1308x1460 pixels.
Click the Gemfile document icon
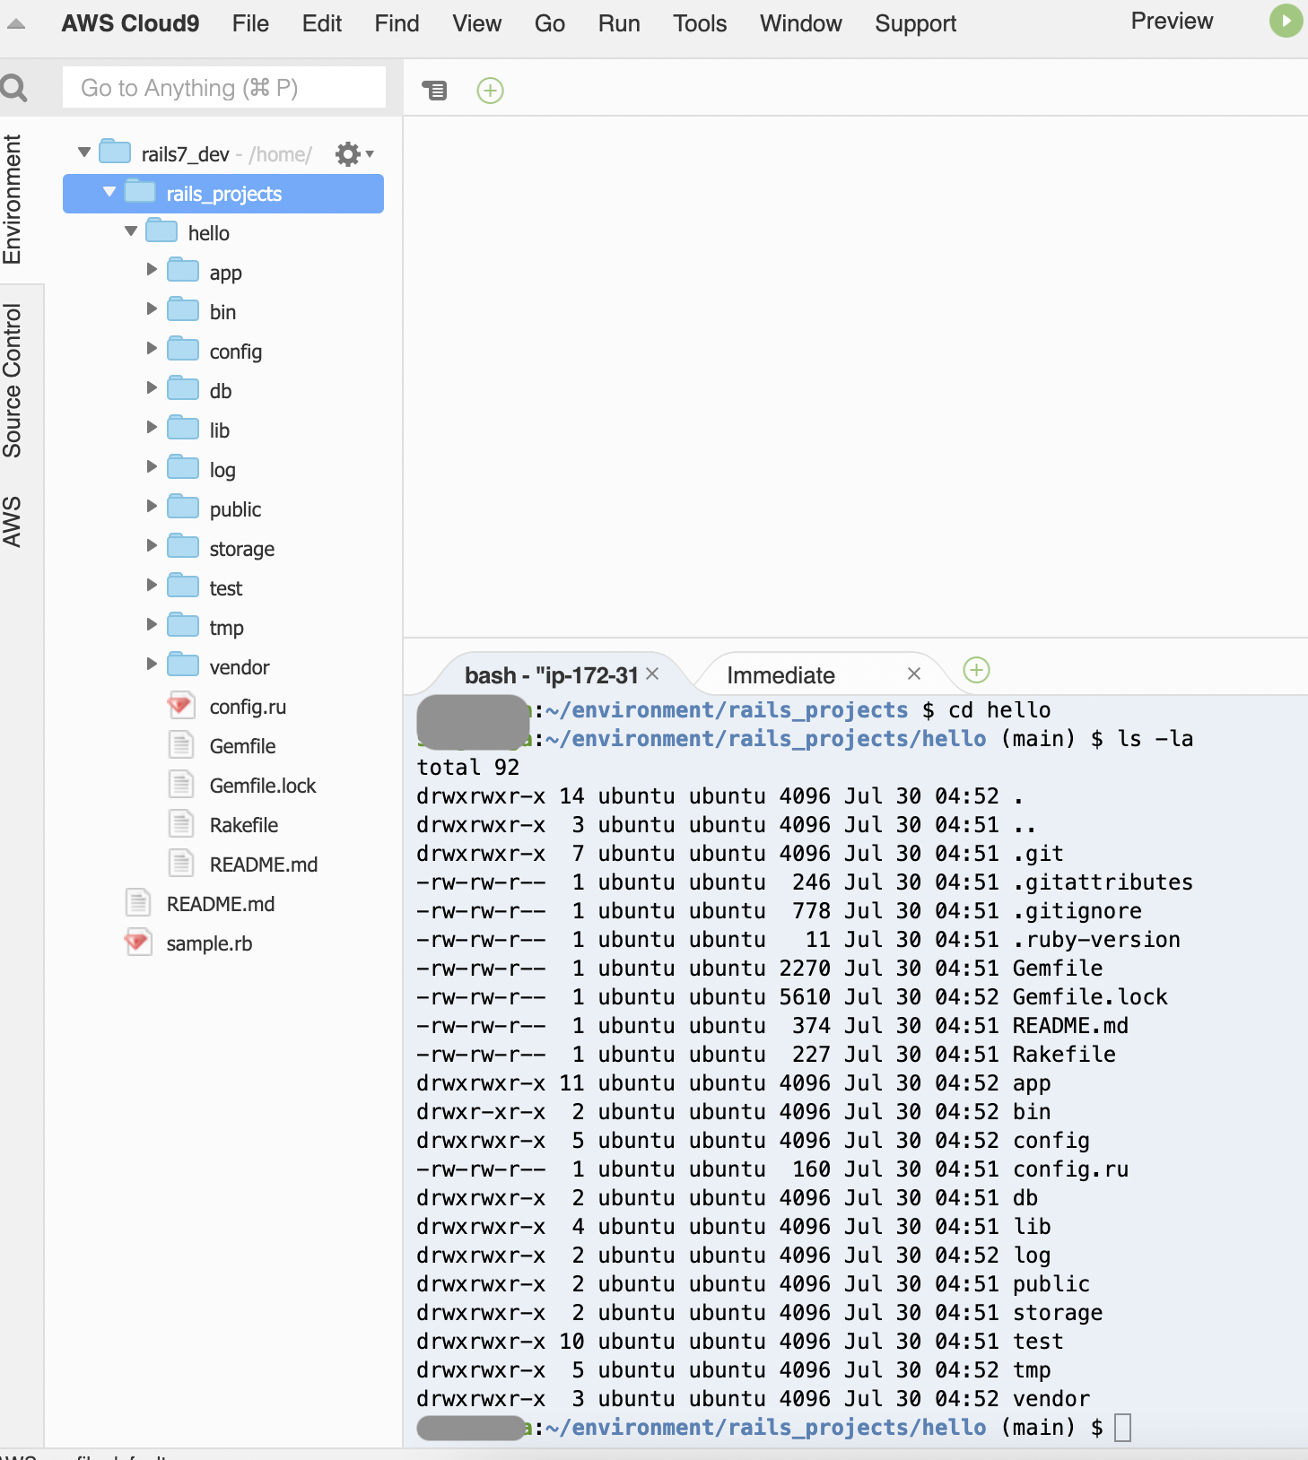[x=181, y=745]
